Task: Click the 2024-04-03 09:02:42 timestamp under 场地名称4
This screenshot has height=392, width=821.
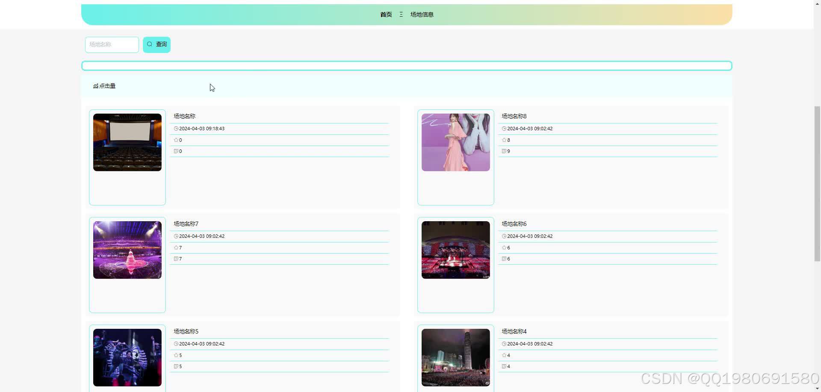Action: pos(530,344)
